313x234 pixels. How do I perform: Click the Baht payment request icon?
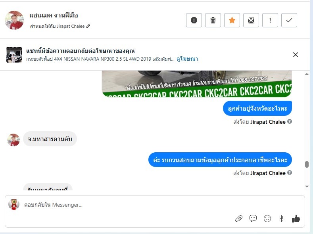click(281, 219)
